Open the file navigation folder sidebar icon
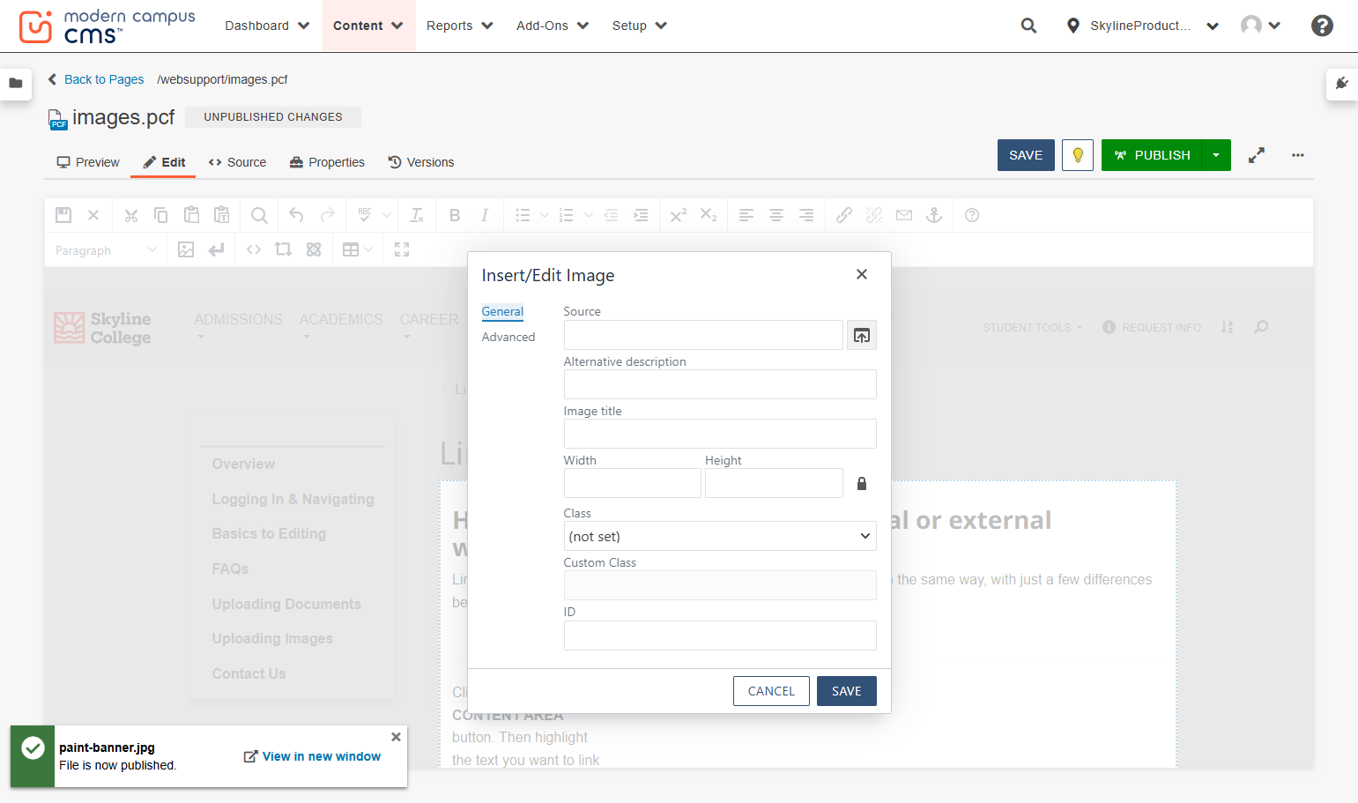Screen dimensions: 1358x803 click(x=16, y=84)
